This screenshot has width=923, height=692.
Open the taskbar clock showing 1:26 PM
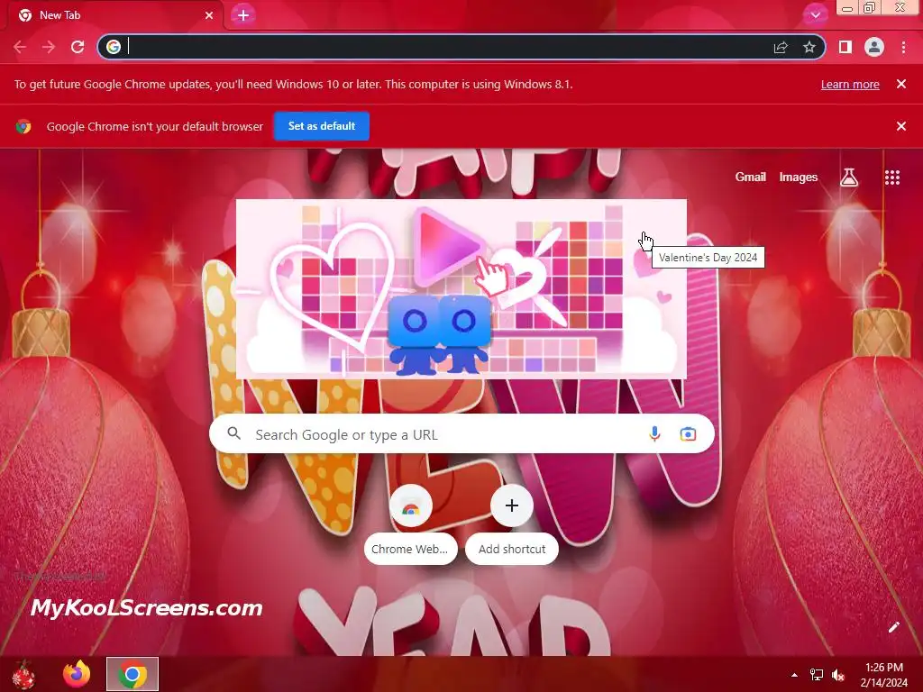[x=884, y=675]
